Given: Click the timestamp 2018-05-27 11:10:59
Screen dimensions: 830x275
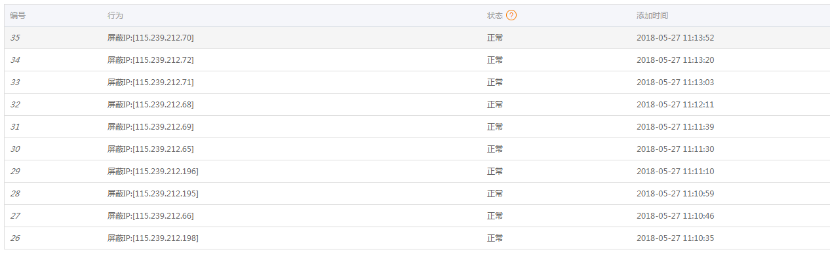Looking at the screenshot, I should pos(675,194).
